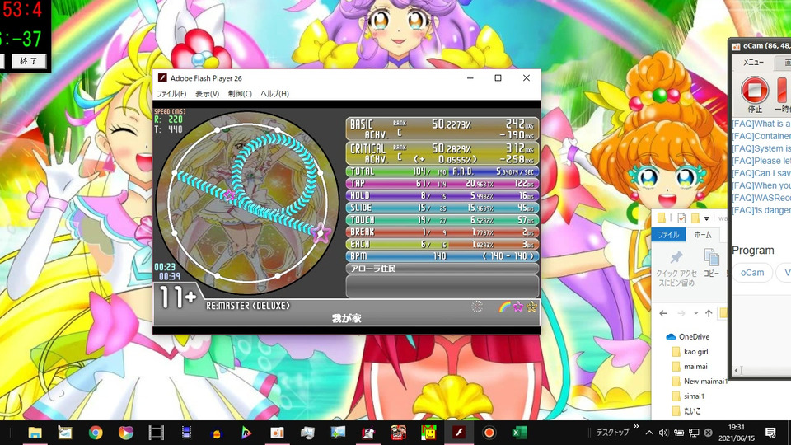The image size is (791, 445).
Task: Click the BPM 140 row
Action: [442, 256]
